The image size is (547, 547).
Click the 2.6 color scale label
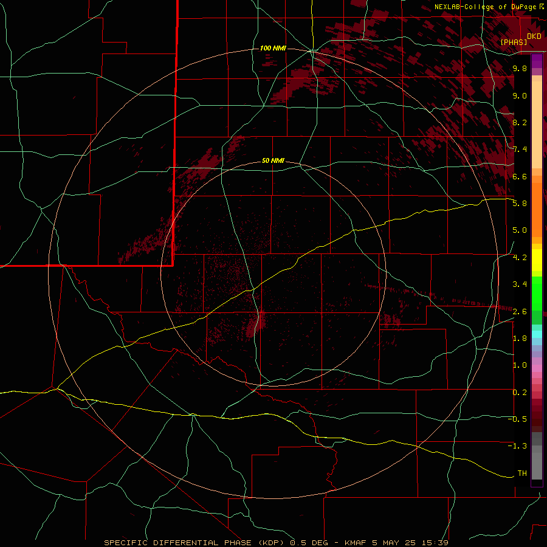pyautogui.click(x=520, y=311)
